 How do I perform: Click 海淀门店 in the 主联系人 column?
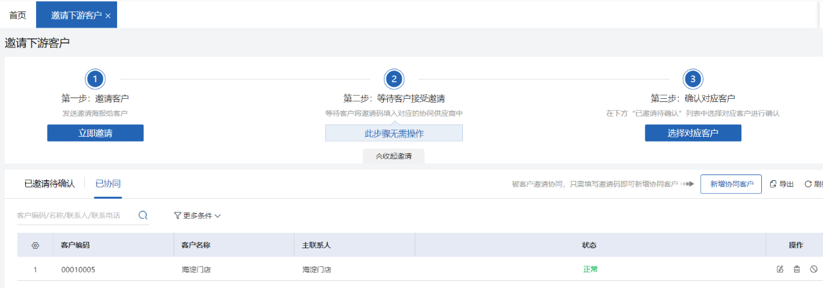(317, 269)
